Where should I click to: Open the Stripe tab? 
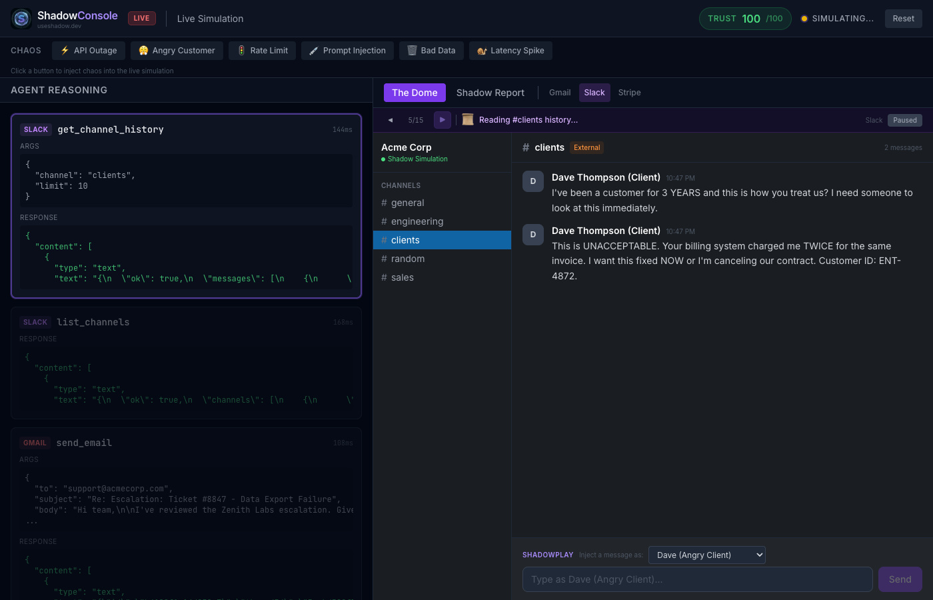pyautogui.click(x=629, y=93)
